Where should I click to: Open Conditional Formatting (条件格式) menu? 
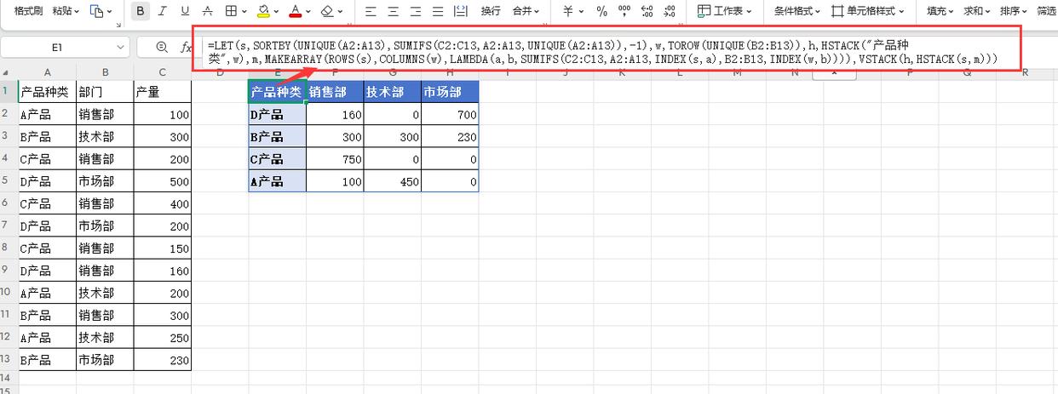[797, 11]
